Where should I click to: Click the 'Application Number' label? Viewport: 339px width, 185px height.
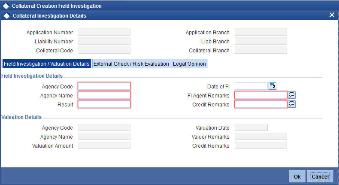50,33
